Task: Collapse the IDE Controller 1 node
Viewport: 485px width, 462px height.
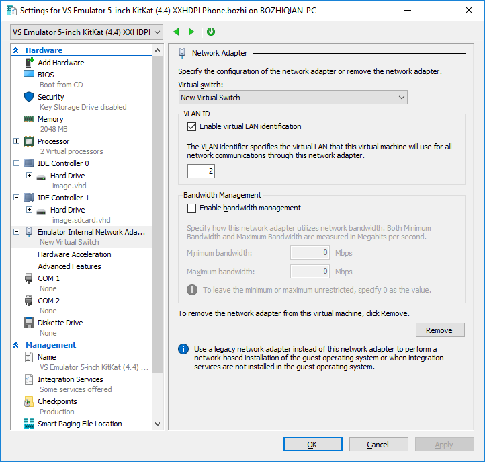Action: click(x=17, y=198)
